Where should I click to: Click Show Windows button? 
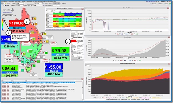click(x=48, y=5)
